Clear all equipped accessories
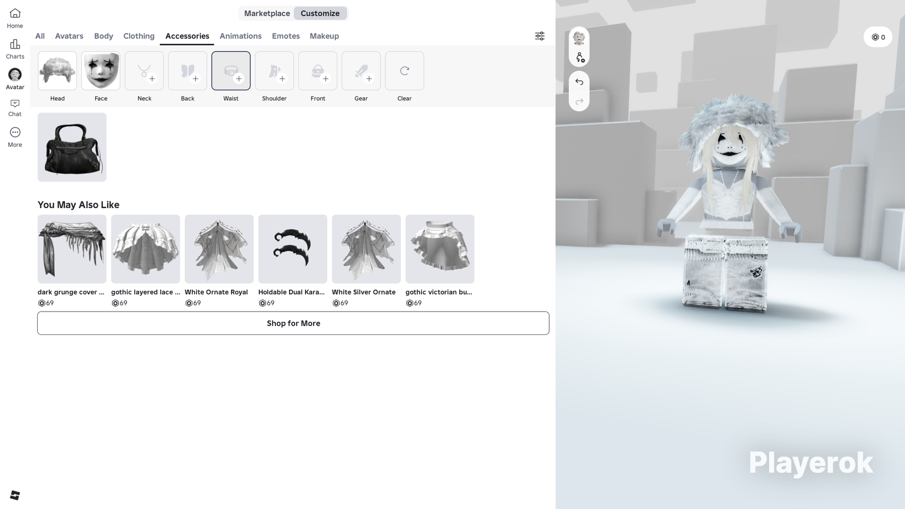905x509 pixels. (405, 71)
